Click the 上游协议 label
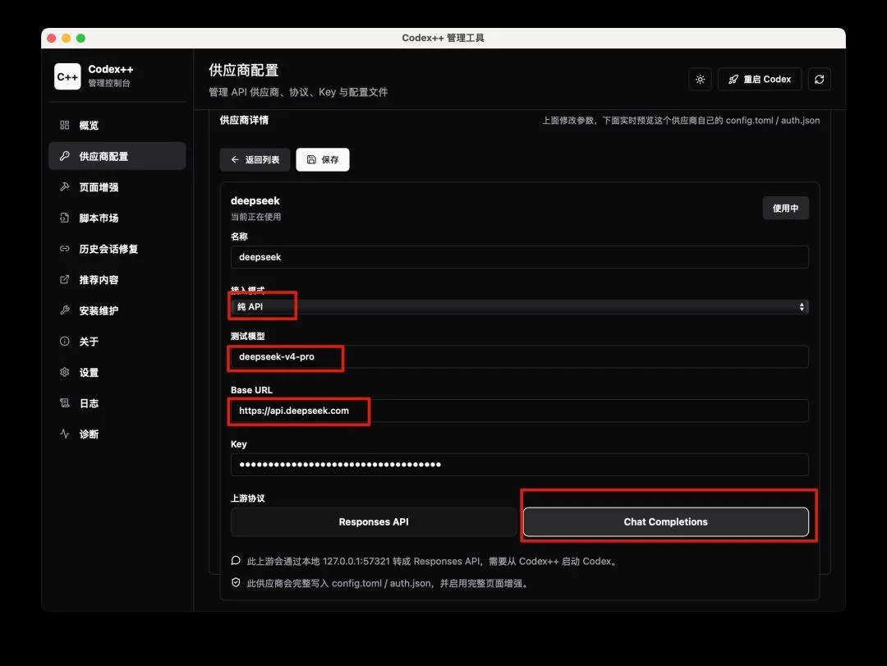Screen dimensions: 887x666 248,498
